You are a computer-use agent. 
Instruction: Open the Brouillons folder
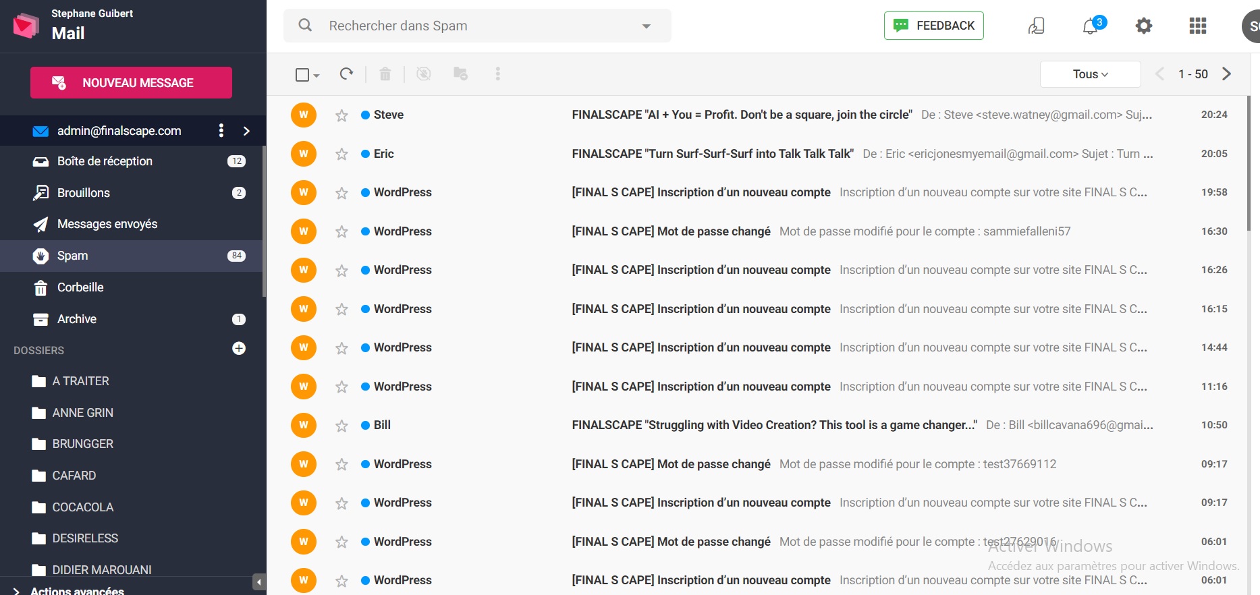click(x=132, y=192)
